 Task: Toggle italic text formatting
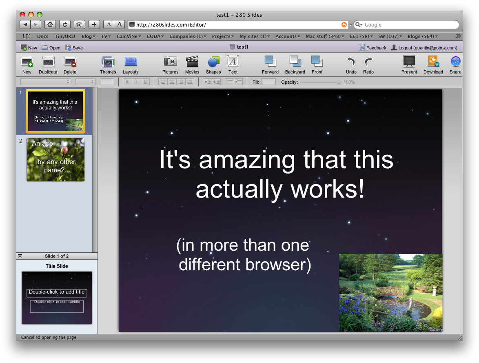[x=136, y=82]
